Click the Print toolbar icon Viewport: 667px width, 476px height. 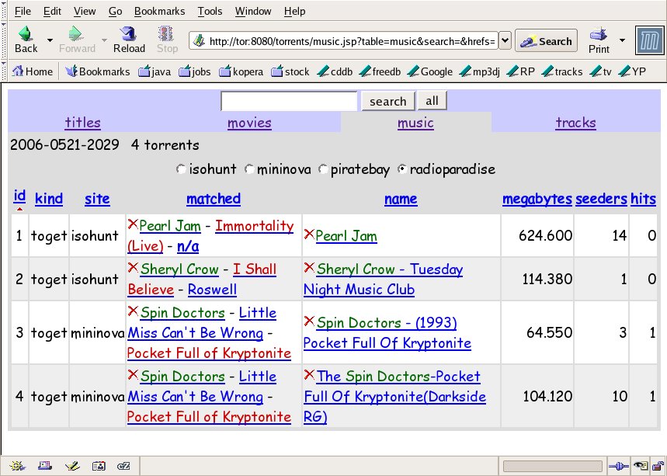(599, 34)
